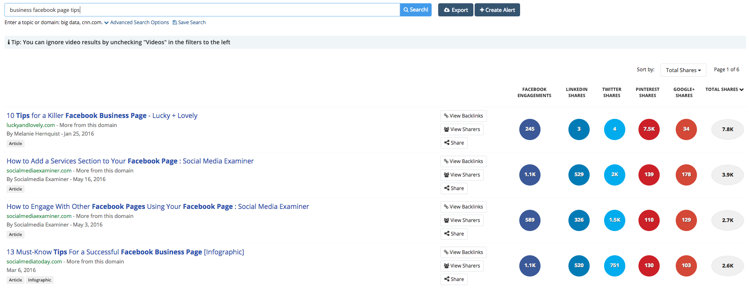
Task: Open '10 Tips for a Killer Facebook Business Page'
Action: (102, 116)
